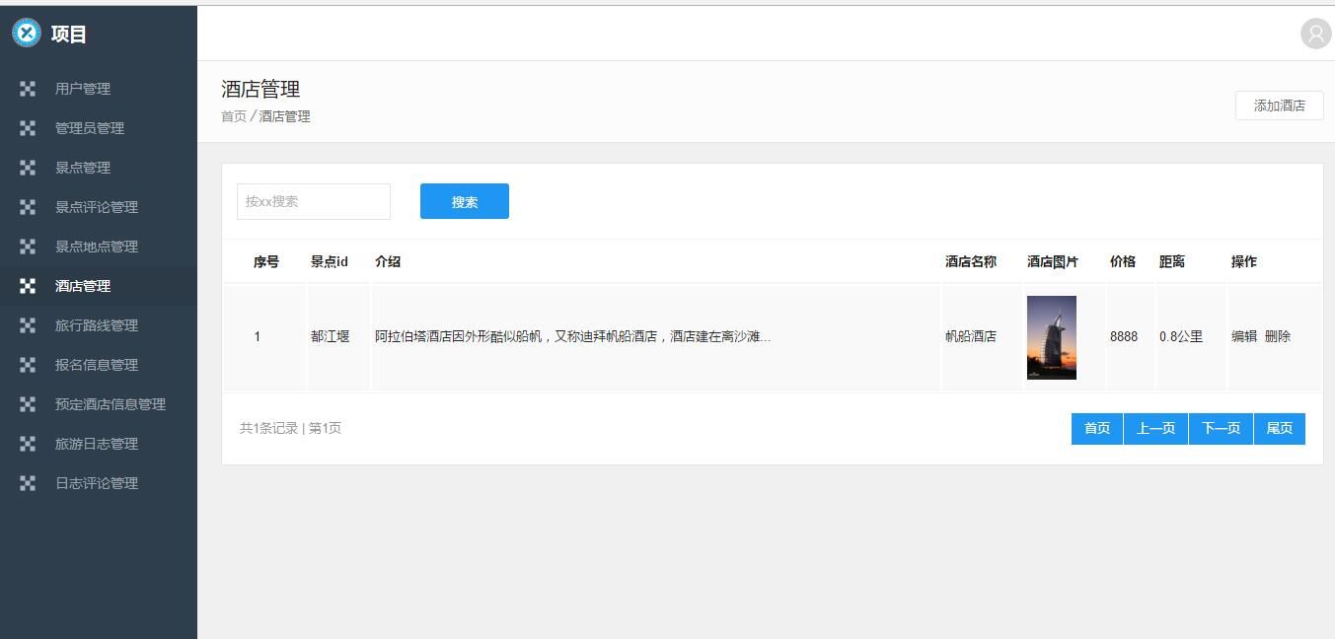Open 预定酒店信息管理 menu entry
Screen dimensions: 1335x639
click(111, 404)
